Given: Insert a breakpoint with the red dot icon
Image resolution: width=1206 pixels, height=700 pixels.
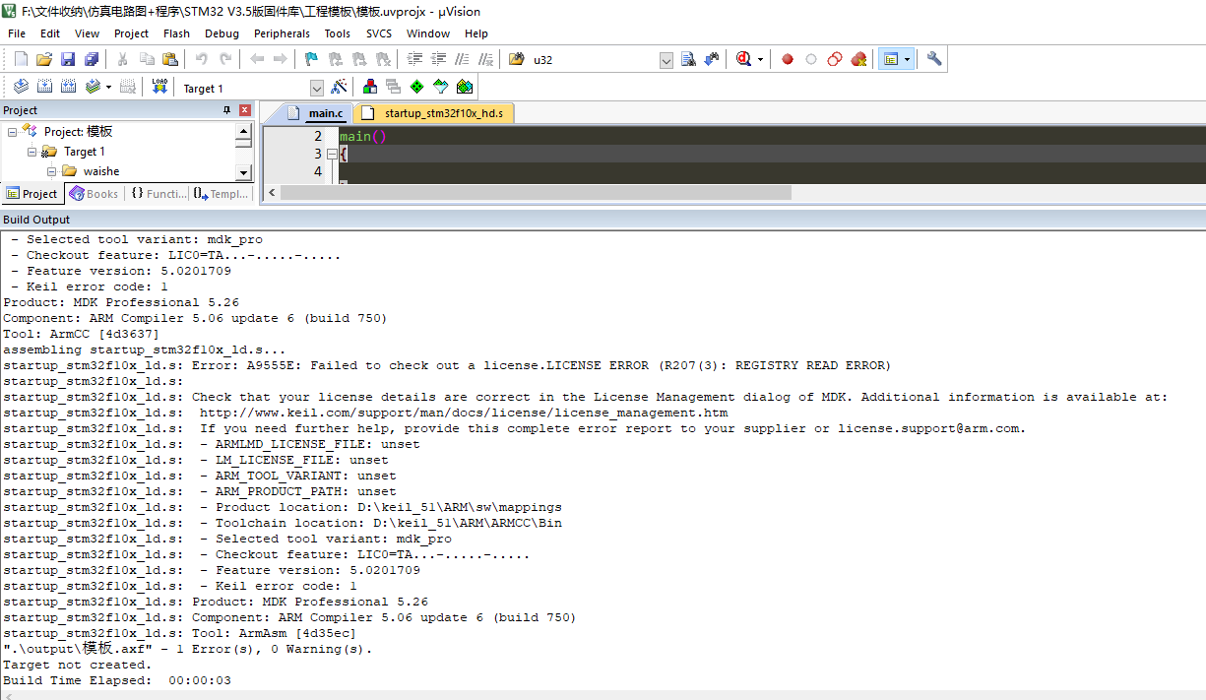Looking at the screenshot, I should point(788,60).
